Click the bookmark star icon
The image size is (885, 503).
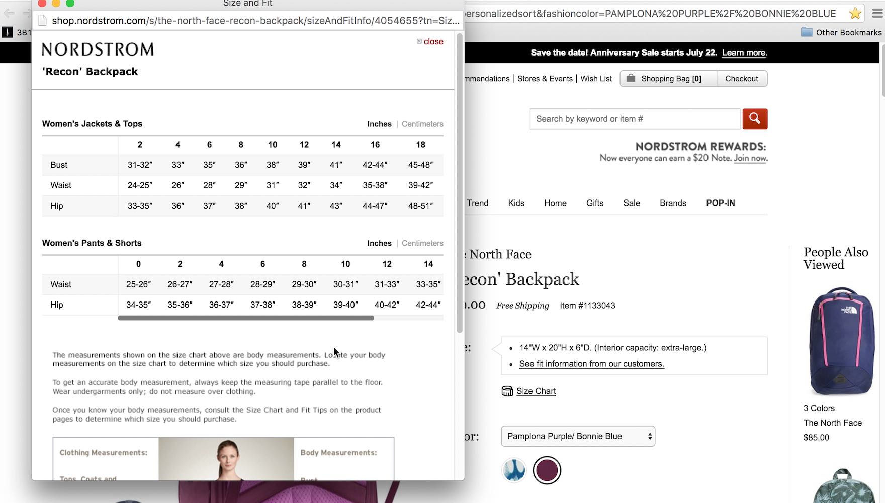click(x=855, y=13)
